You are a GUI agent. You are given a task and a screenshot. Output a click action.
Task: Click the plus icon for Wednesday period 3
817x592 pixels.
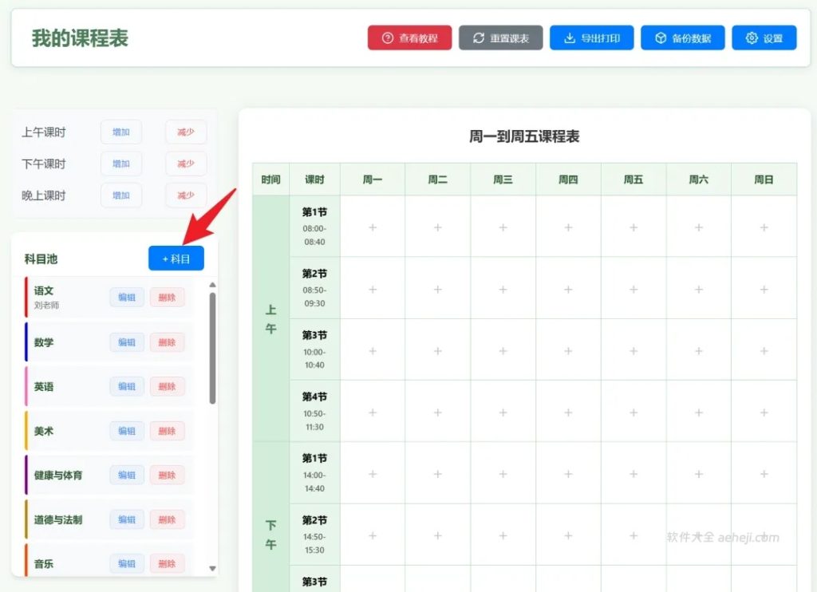[502, 351]
